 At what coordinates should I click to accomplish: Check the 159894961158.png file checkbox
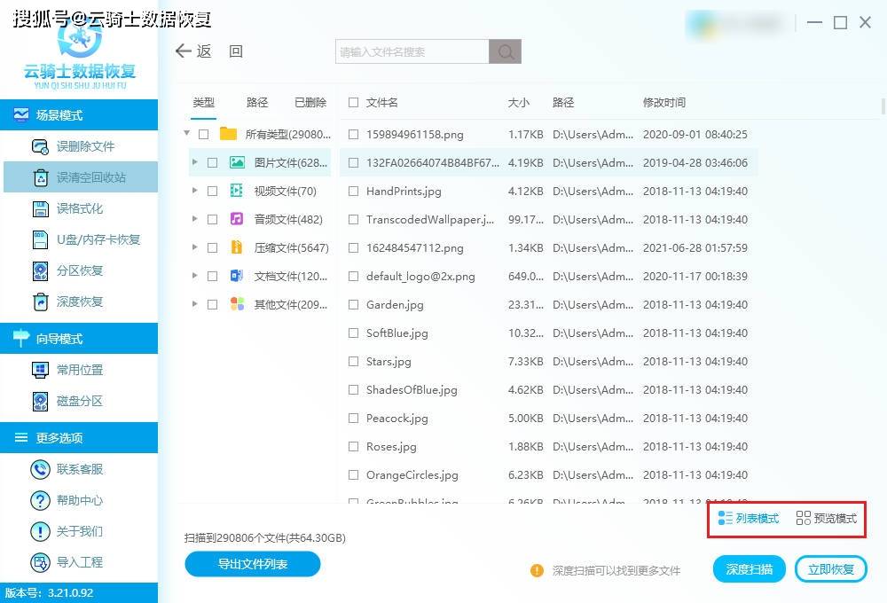click(x=354, y=135)
